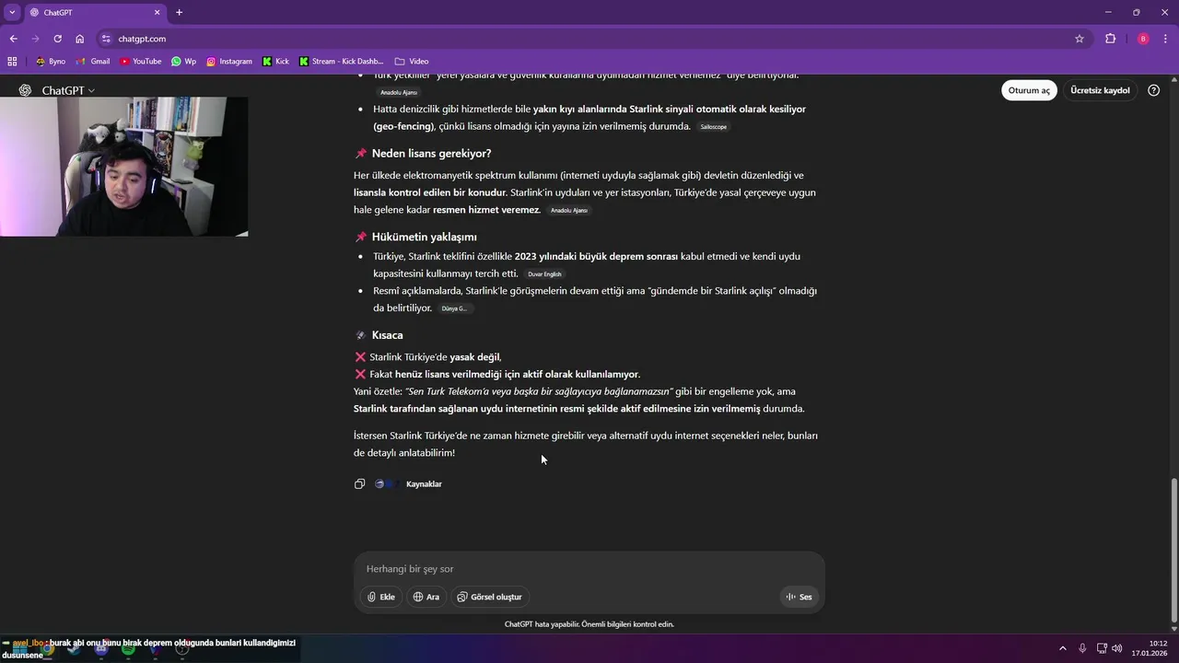Click the microphone tray icon
Image resolution: width=1179 pixels, height=663 pixels.
(1082, 648)
